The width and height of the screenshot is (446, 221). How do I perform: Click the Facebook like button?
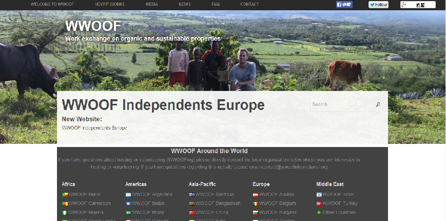point(344,5)
